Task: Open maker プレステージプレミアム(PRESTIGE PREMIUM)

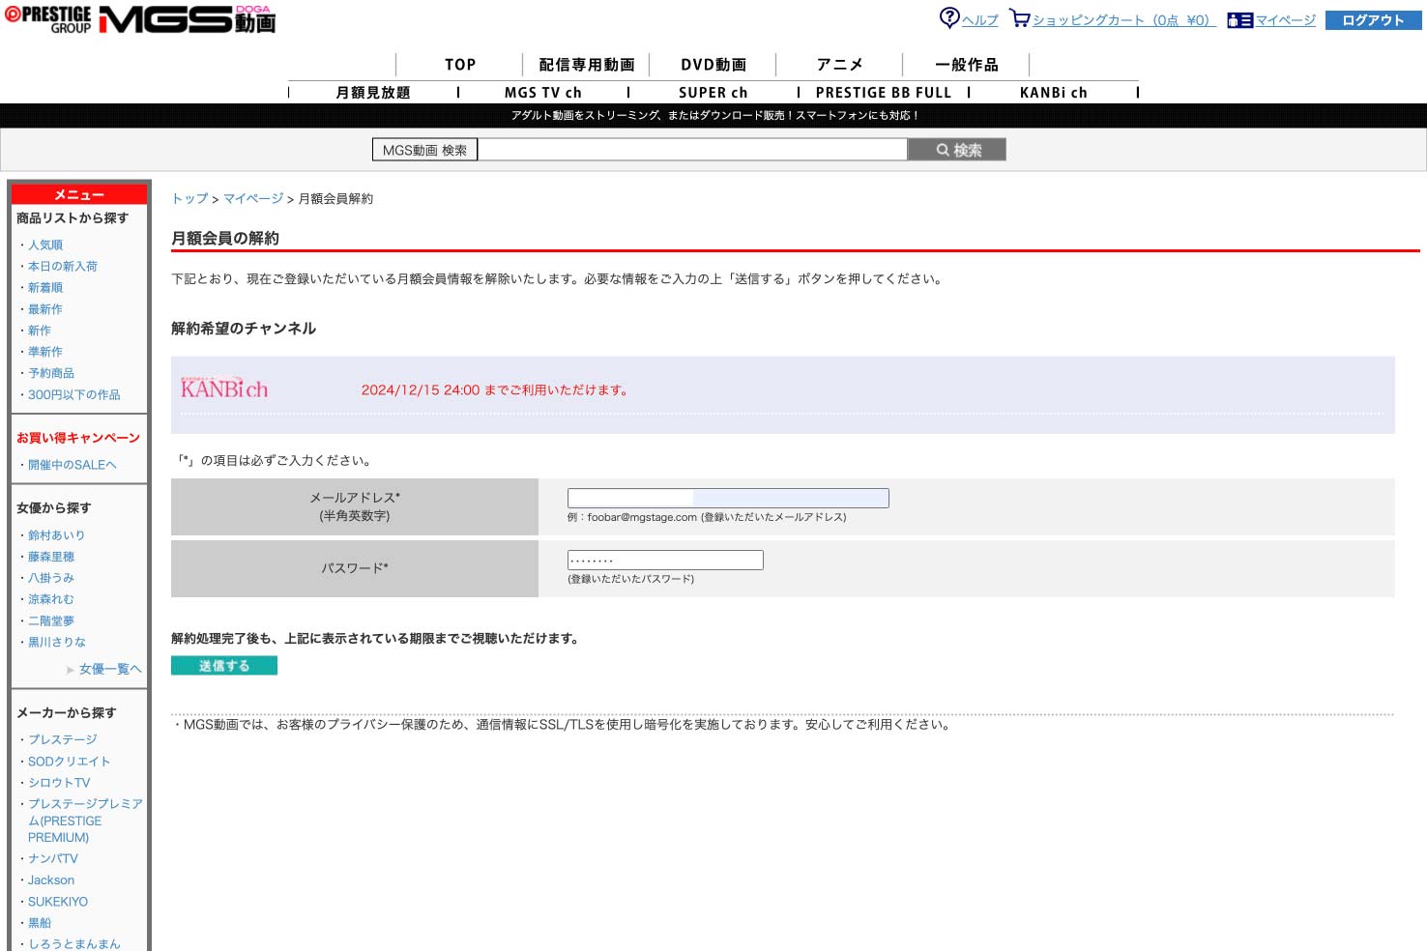Action: 85,821
